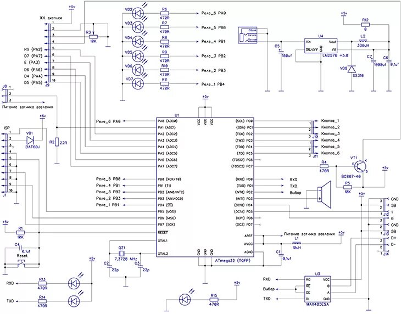The width and height of the screenshot is (401, 314).
Task: Click the 'PB5 (MOSI)' pin label
Action: (x=167, y=211)
